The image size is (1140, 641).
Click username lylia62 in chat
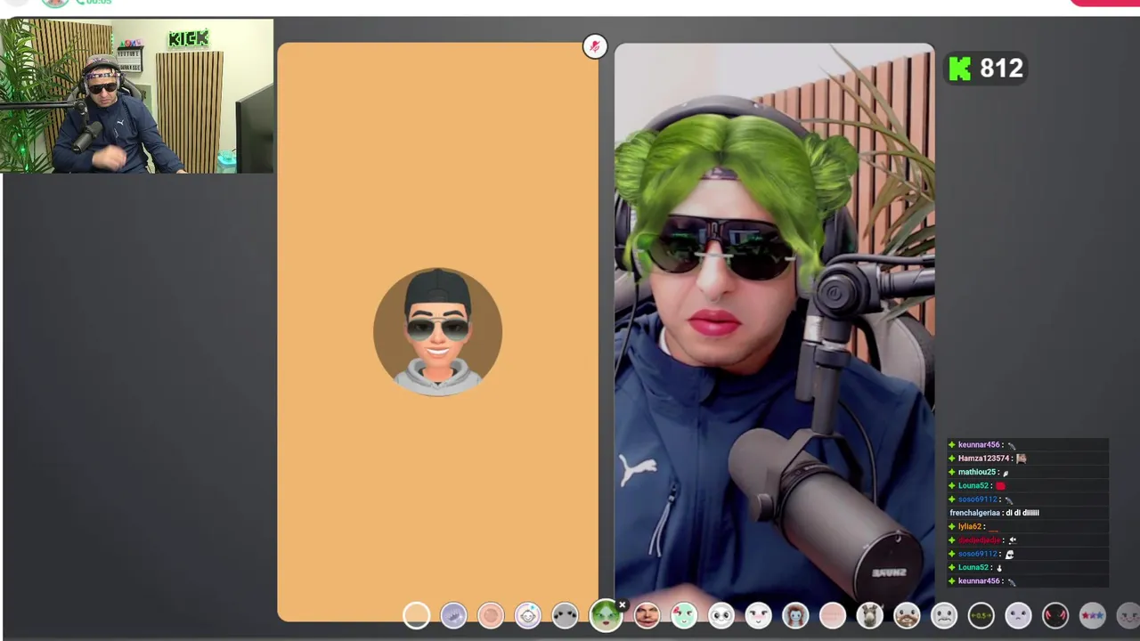pos(970,527)
